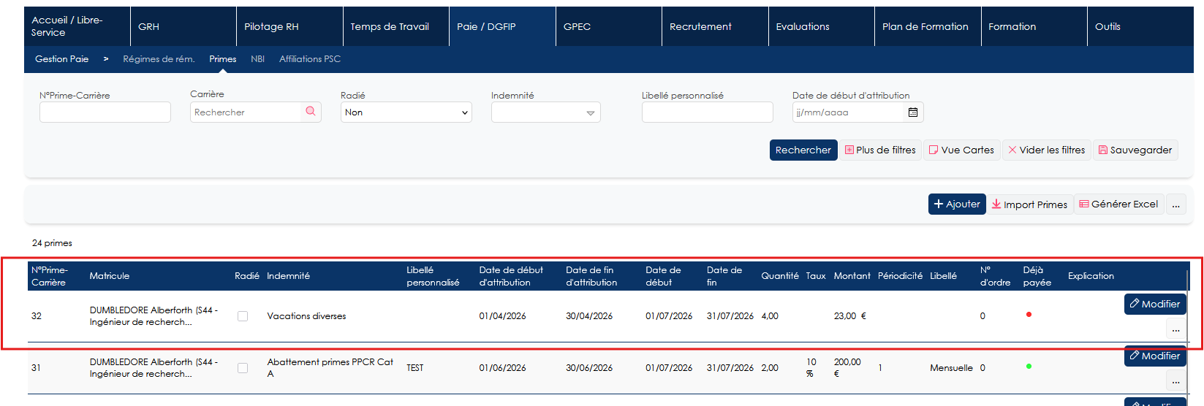This screenshot has width=1204, height=406.
Task: Click Modifier for prime 32
Action: (1155, 304)
